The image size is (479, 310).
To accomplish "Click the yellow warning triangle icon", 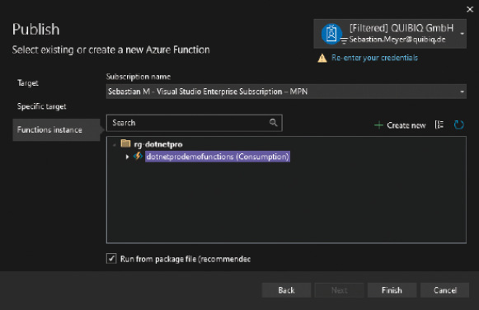I will click(x=322, y=58).
